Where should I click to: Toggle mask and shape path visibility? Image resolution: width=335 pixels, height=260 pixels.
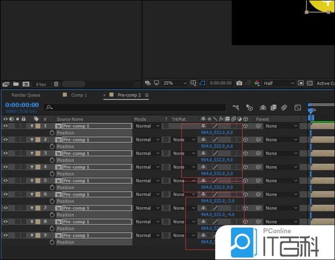coord(202,83)
